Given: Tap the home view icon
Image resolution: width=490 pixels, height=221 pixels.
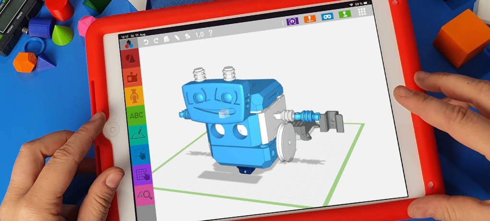Looking at the screenshot, I should click(187, 36).
